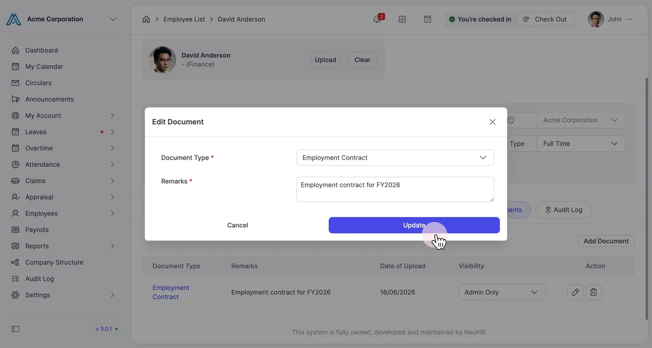Click Update to save the document
The height and width of the screenshot is (348, 652).
[x=414, y=225]
